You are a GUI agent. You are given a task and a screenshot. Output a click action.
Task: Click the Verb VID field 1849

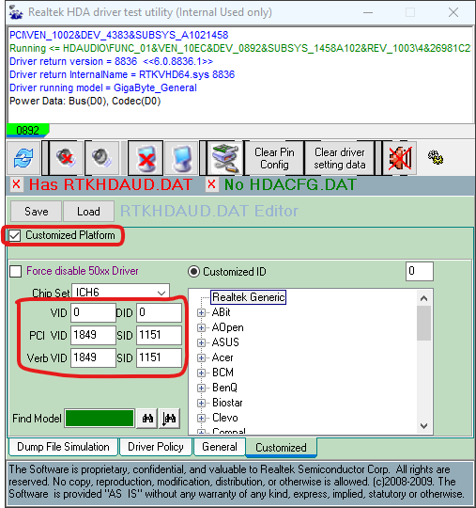(93, 357)
